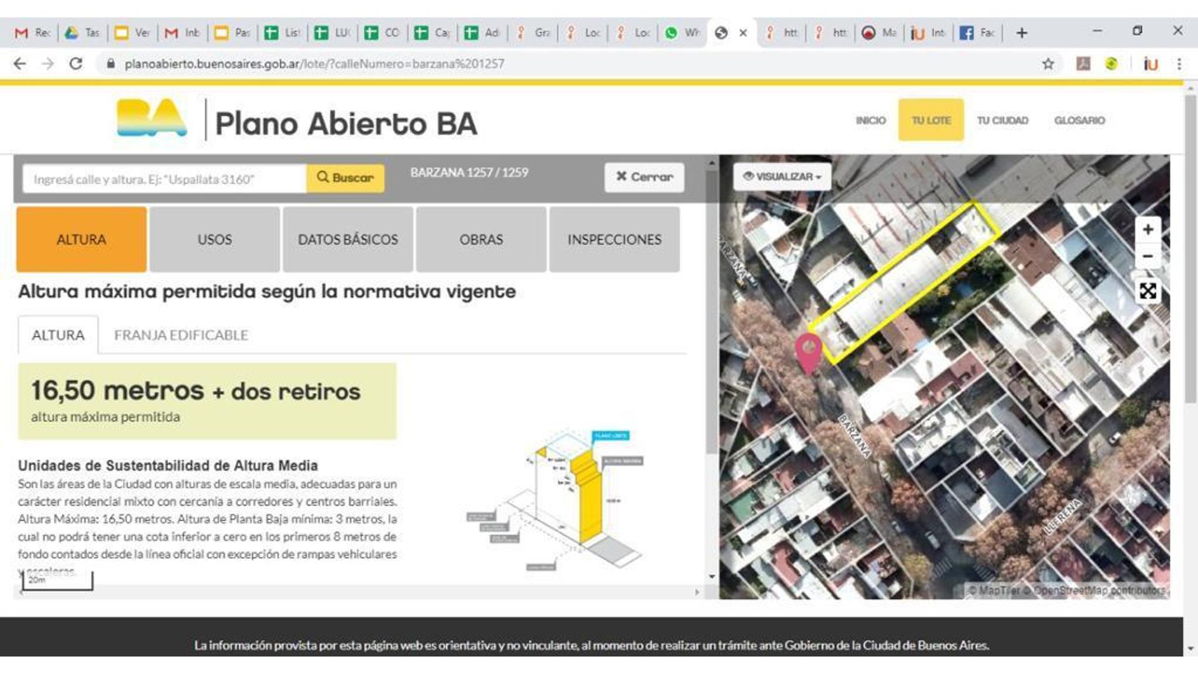Open the GLOSARIO page
This screenshot has width=1198, height=674.
(1079, 120)
